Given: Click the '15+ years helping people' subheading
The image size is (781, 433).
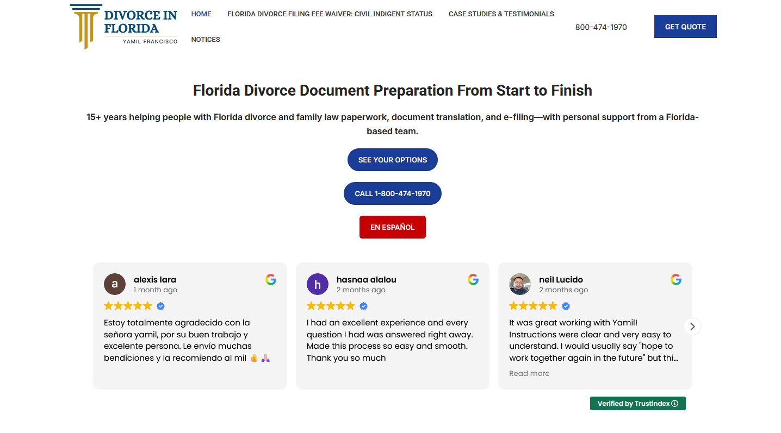Looking at the screenshot, I should point(393,124).
